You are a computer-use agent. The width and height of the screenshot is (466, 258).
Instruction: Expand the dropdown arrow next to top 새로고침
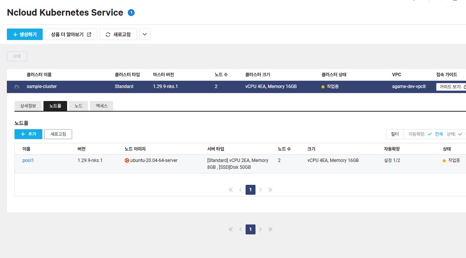tap(145, 34)
